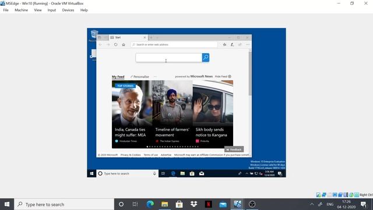Open Microsoft Store on host taskbar

[179, 204]
